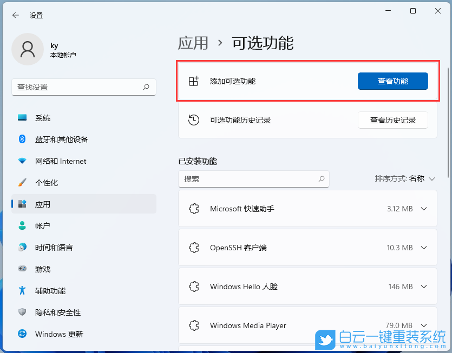
Task: Open 时间和语言 from the sidebar
Action: 22,248
